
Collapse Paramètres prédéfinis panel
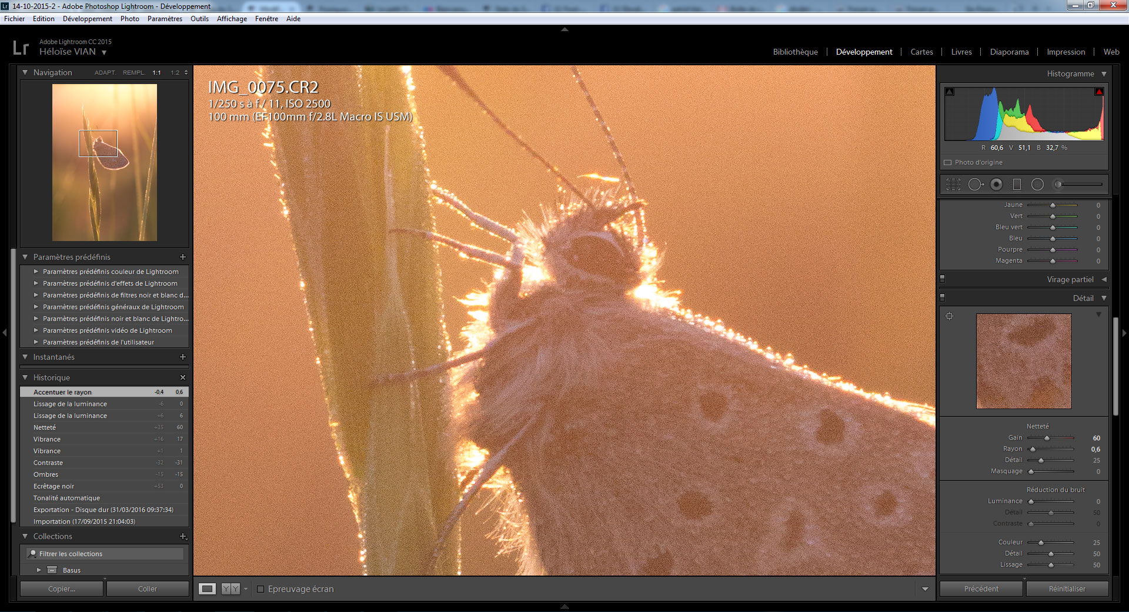point(25,257)
